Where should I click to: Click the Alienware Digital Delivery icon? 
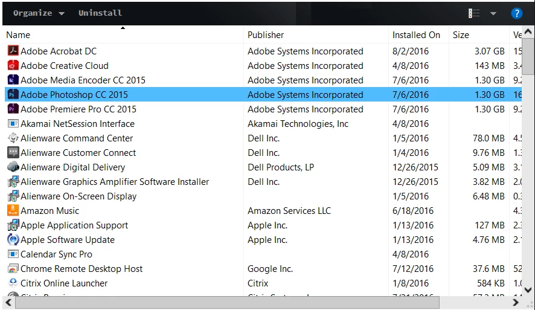tap(13, 167)
